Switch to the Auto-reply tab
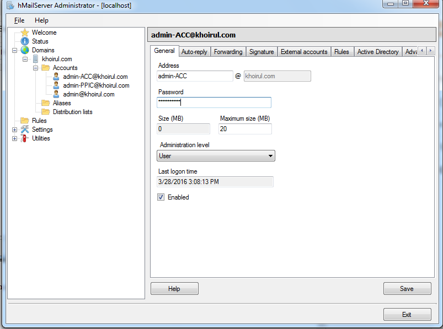 (194, 52)
